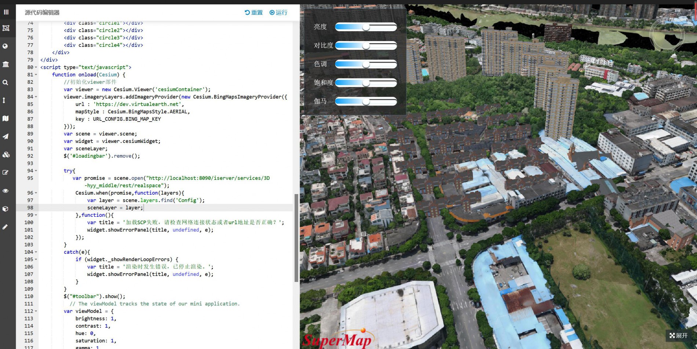
Task: Click the paper plane fly icon
Action: [x=6, y=136]
